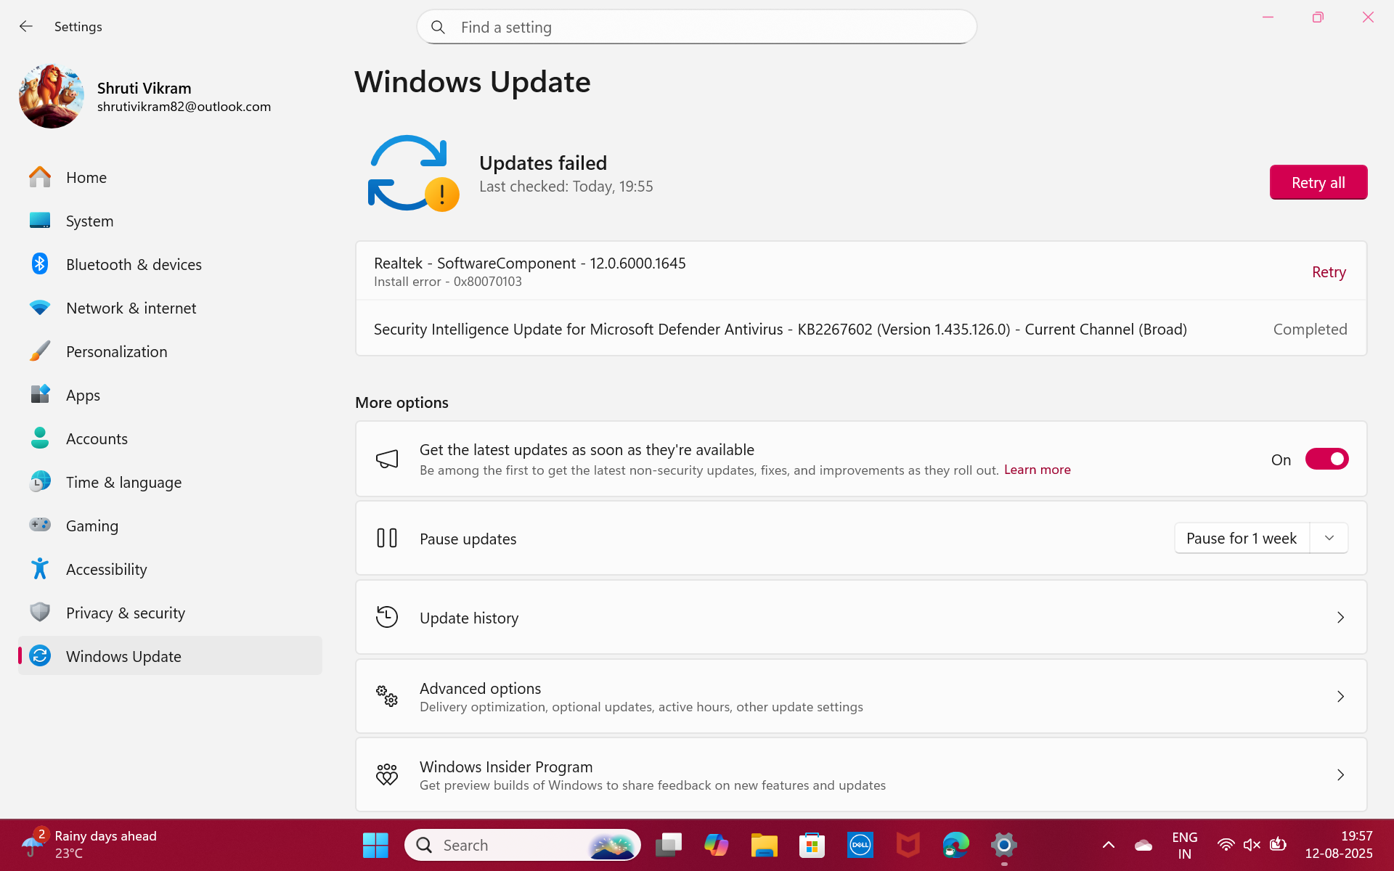Click the Update history clock icon
Viewport: 1394px width, 871px height.
[387, 617]
